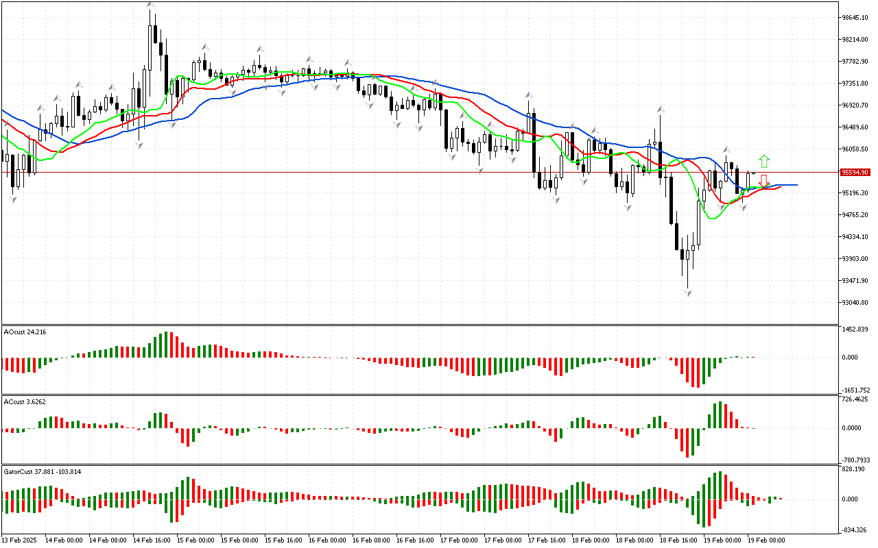Click the 18 Feb 08:00 time label
The width and height of the screenshot is (878, 548).
coord(634,540)
